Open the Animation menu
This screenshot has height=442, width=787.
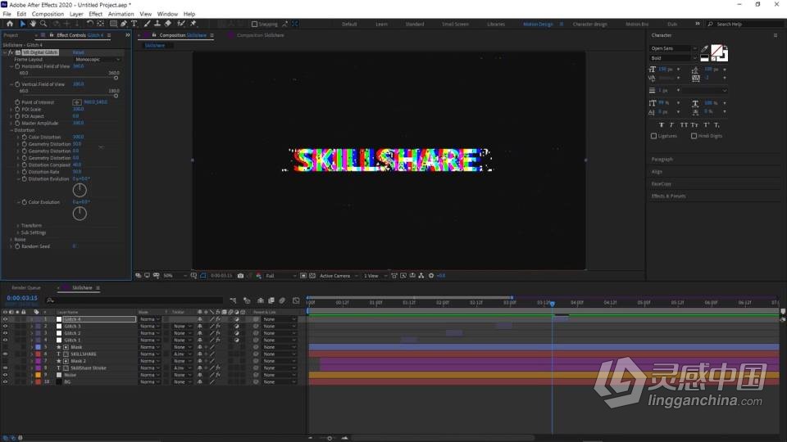point(121,14)
